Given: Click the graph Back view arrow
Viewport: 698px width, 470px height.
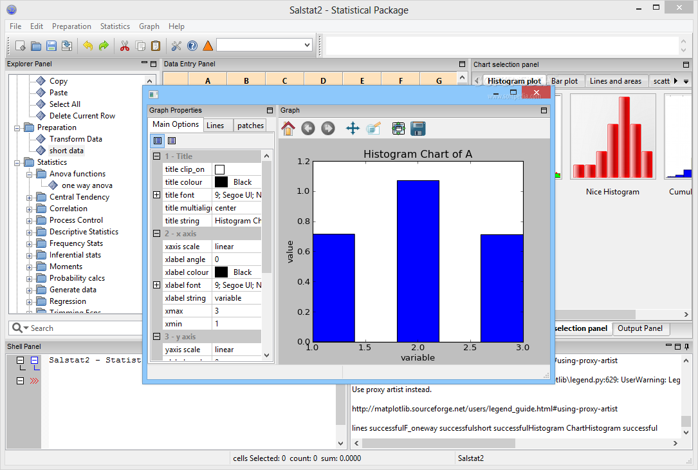Looking at the screenshot, I should pyautogui.click(x=308, y=129).
